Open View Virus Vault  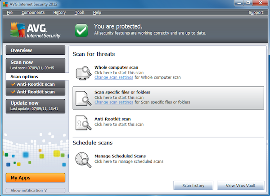coord(241,186)
